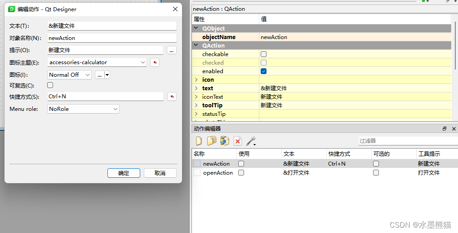This screenshot has width=458, height=233.
Task: Click the 快捷方式(S) Ctrl+N field
Action: (106, 97)
